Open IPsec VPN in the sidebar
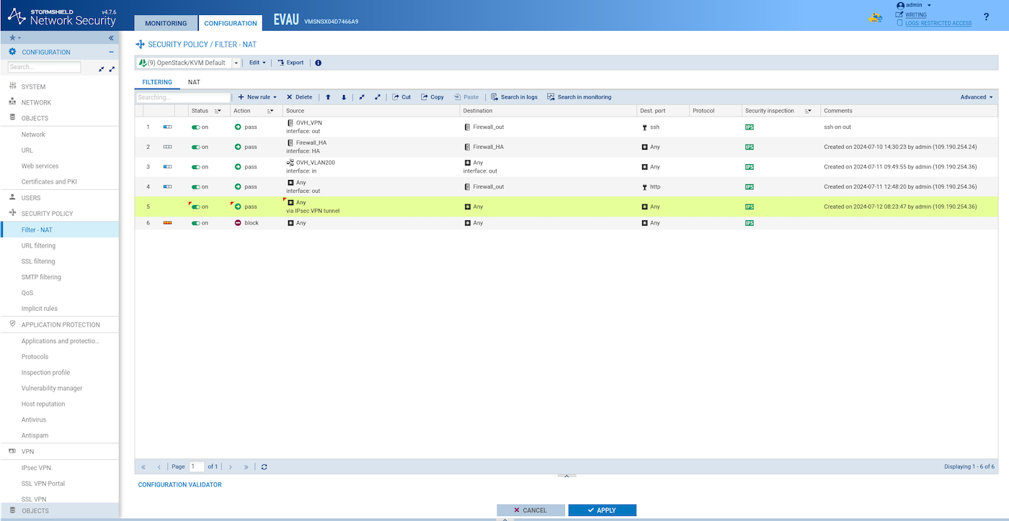This screenshot has height=521, width=1009. 36,468
